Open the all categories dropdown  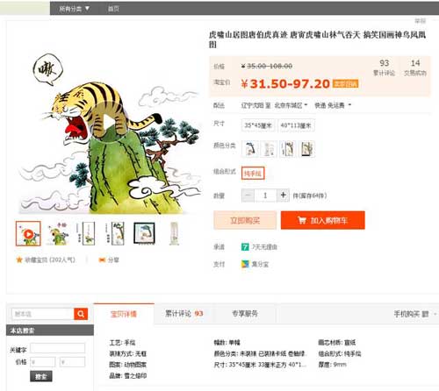[74, 9]
